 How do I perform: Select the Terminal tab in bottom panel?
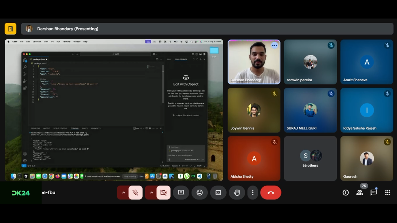point(74,128)
